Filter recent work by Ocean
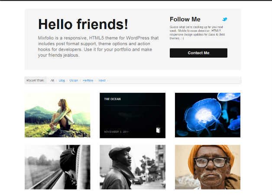 click(x=74, y=81)
